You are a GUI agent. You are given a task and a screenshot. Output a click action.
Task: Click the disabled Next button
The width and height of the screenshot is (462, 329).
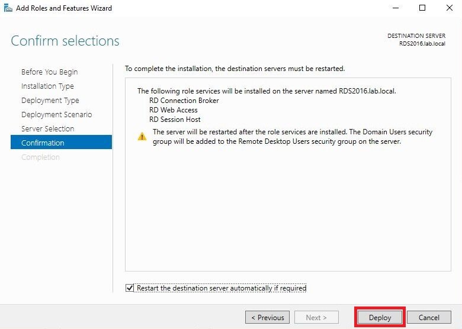coord(316,317)
